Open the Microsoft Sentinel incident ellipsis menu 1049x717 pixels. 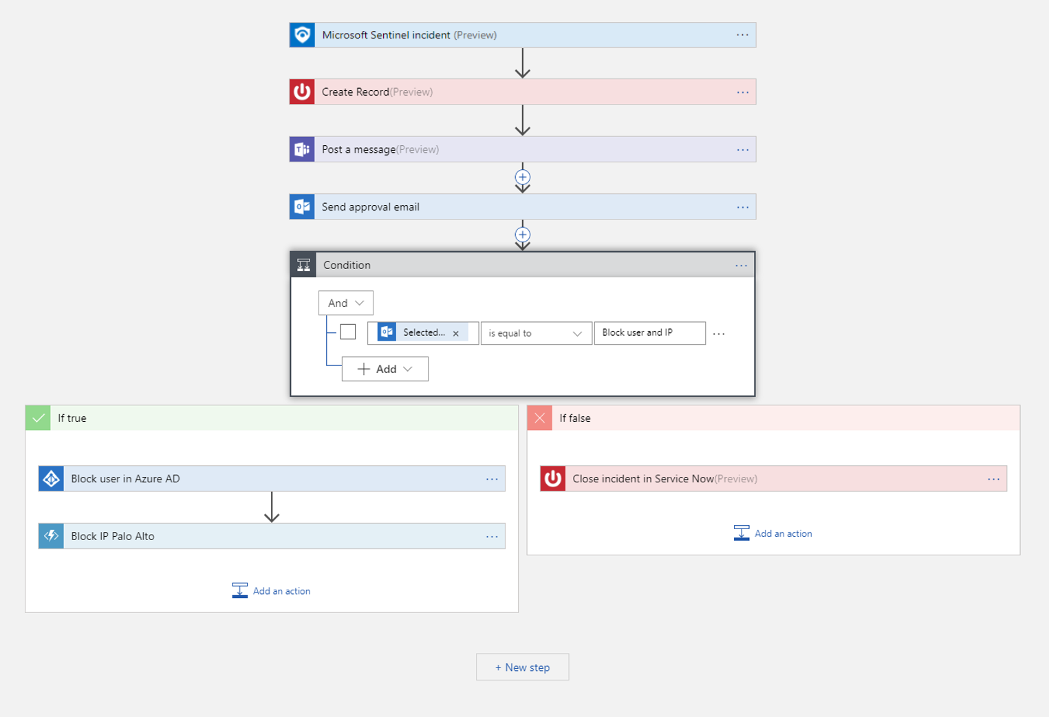coord(742,34)
